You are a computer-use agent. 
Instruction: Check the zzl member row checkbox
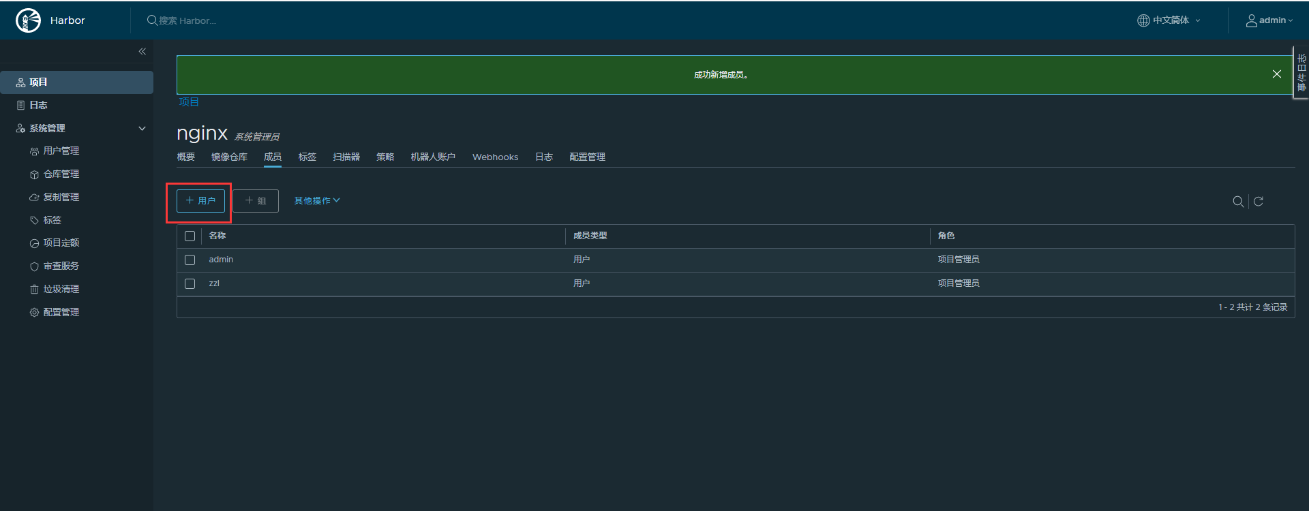coord(190,283)
